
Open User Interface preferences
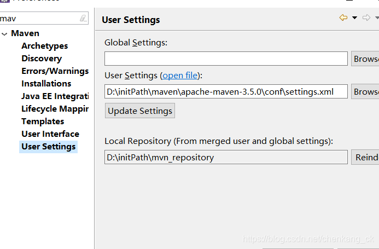(50, 134)
